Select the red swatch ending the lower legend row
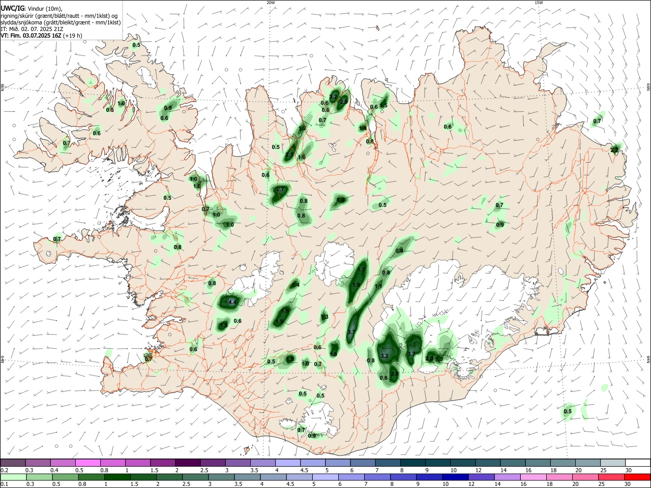Image resolution: width=651 pixels, height=488 pixels. (637, 477)
